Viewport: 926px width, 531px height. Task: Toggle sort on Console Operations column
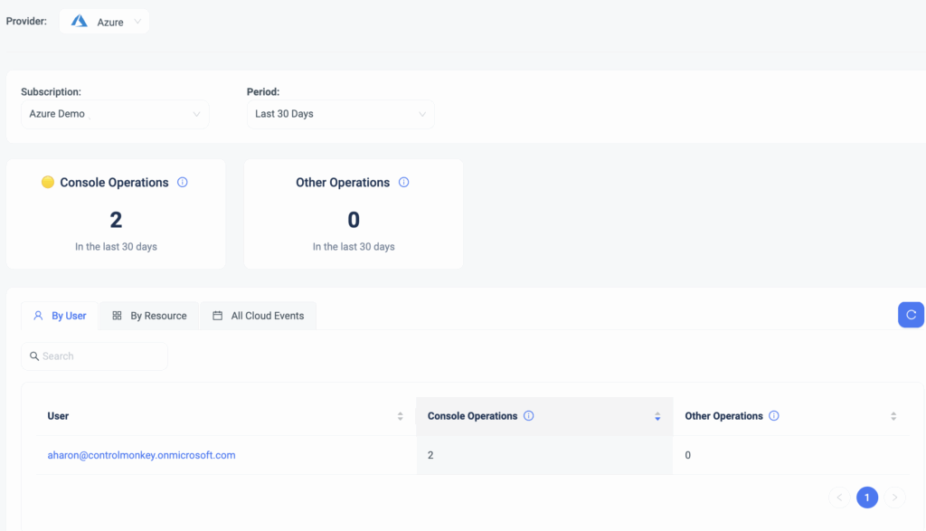click(657, 416)
